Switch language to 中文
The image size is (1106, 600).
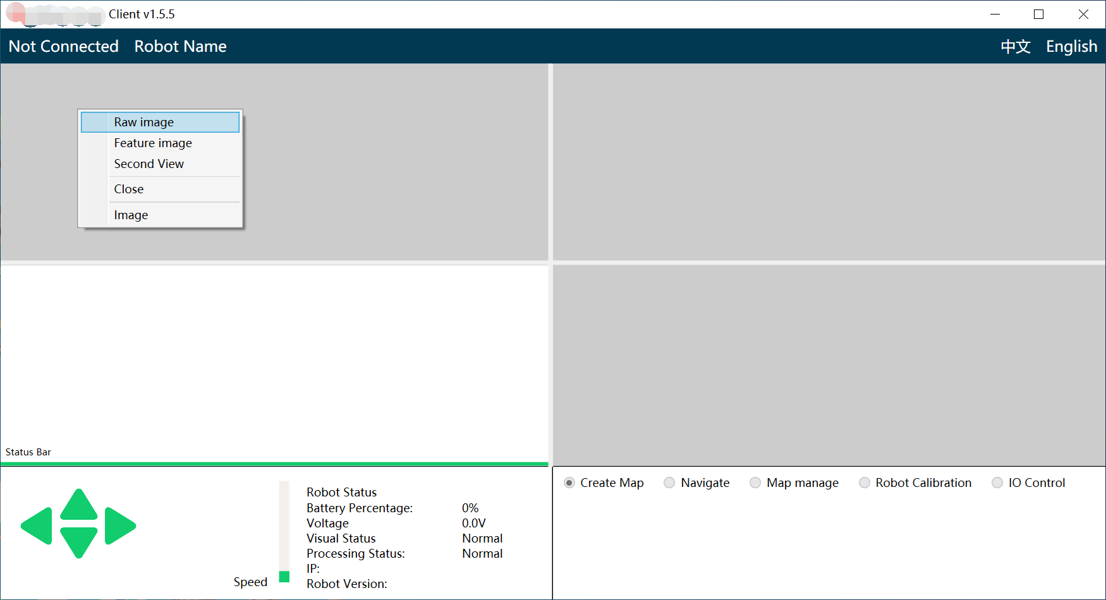(x=1016, y=47)
